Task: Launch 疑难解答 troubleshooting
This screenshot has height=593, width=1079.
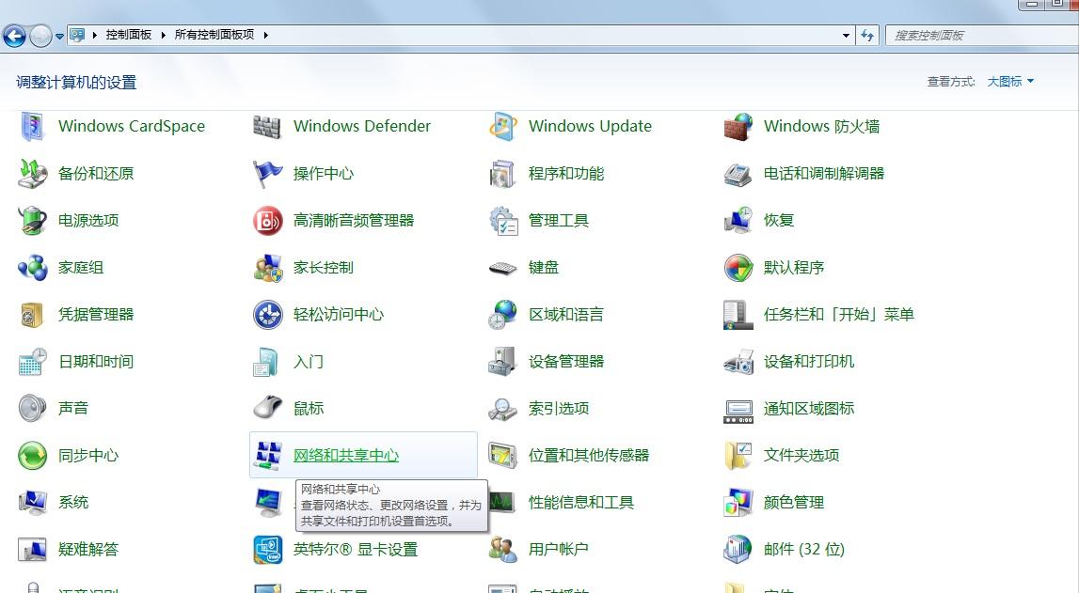Action: 90,549
